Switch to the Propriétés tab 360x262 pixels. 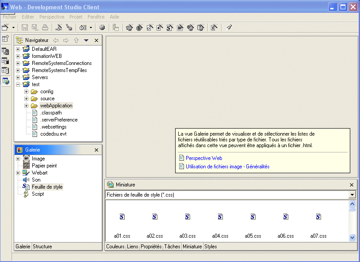[x=151, y=247]
